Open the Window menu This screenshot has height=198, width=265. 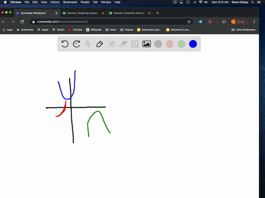[x=106, y=2]
